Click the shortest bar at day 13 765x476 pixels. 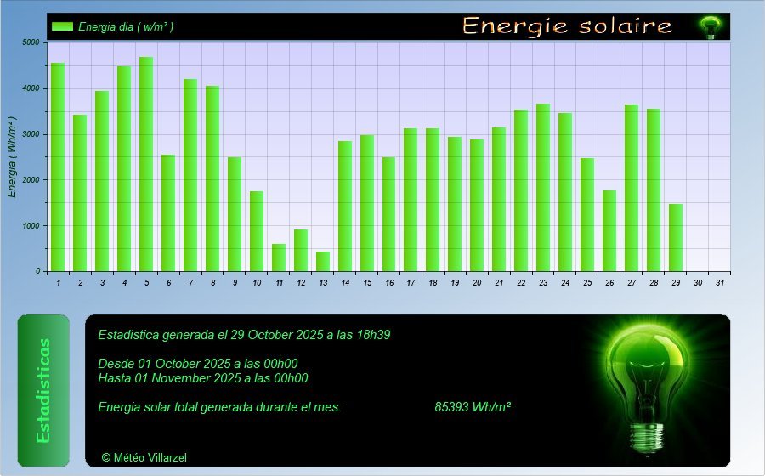(323, 262)
